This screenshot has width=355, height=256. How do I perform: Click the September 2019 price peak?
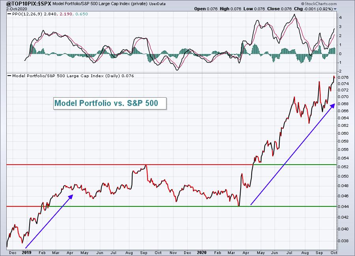tap(146, 165)
